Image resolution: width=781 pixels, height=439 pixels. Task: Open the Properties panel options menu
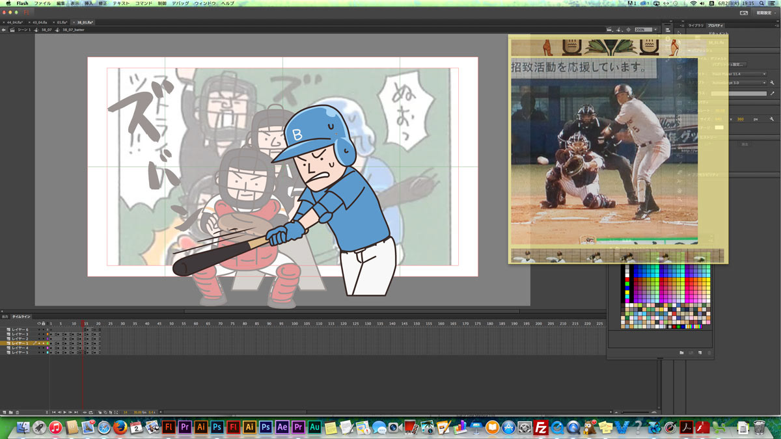coord(776,25)
